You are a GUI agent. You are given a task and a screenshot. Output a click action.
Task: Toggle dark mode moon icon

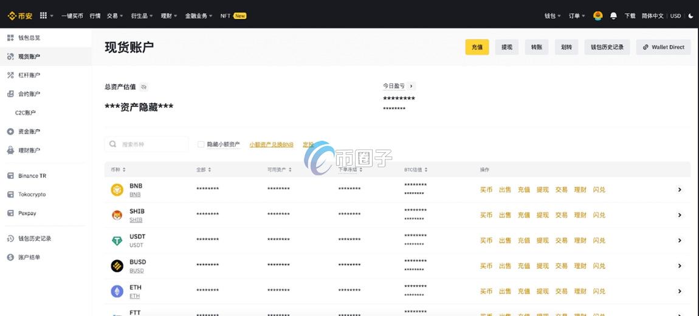[x=690, y=16]
